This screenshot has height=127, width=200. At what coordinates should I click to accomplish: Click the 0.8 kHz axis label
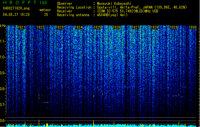(x=3, y=89)
